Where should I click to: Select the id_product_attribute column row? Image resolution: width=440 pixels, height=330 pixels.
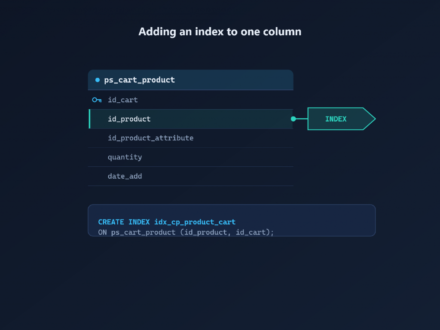click(x=190, y=138)
